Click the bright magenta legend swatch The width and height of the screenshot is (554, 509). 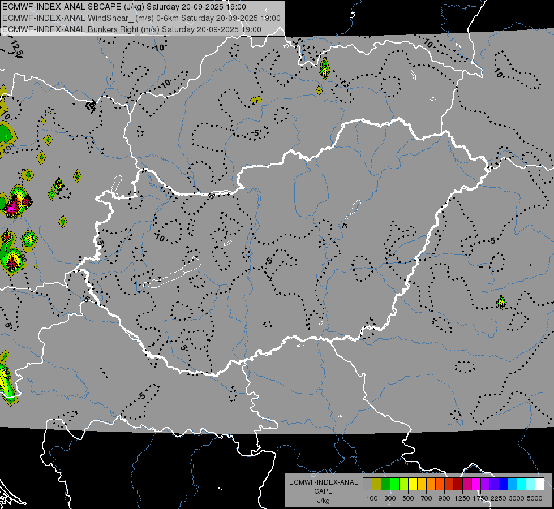pos(476,484)
